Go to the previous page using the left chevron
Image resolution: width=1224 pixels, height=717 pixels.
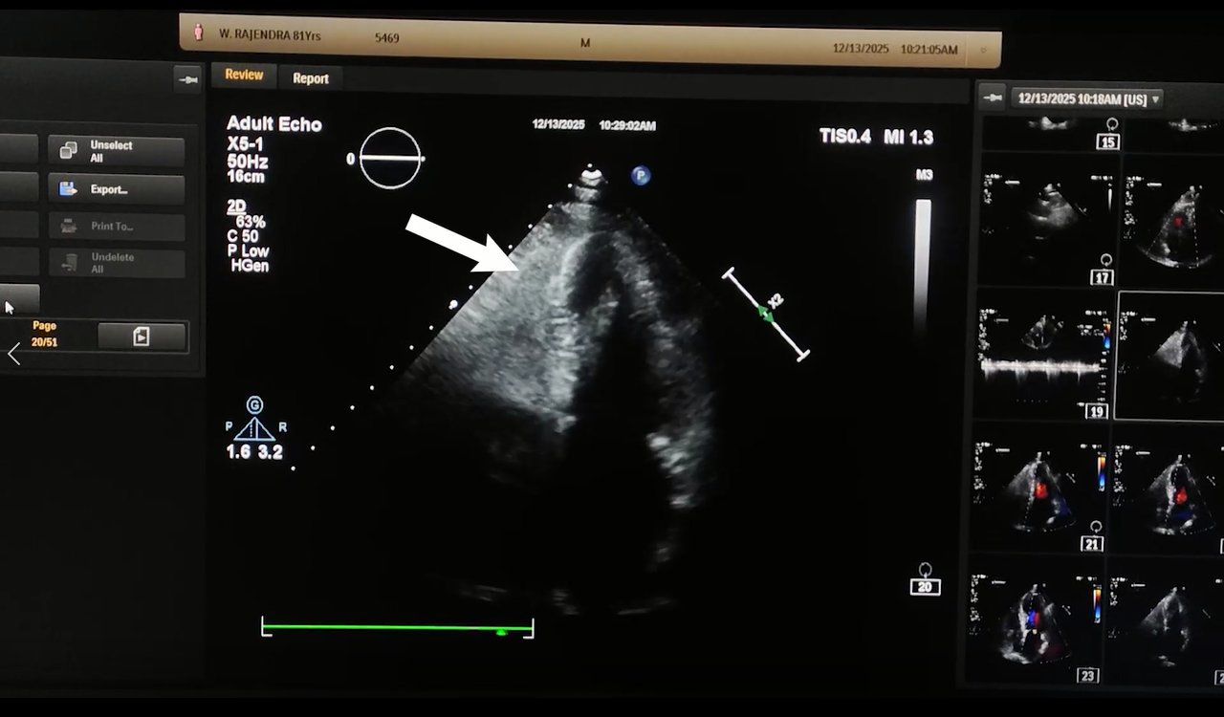coord(13,354)
